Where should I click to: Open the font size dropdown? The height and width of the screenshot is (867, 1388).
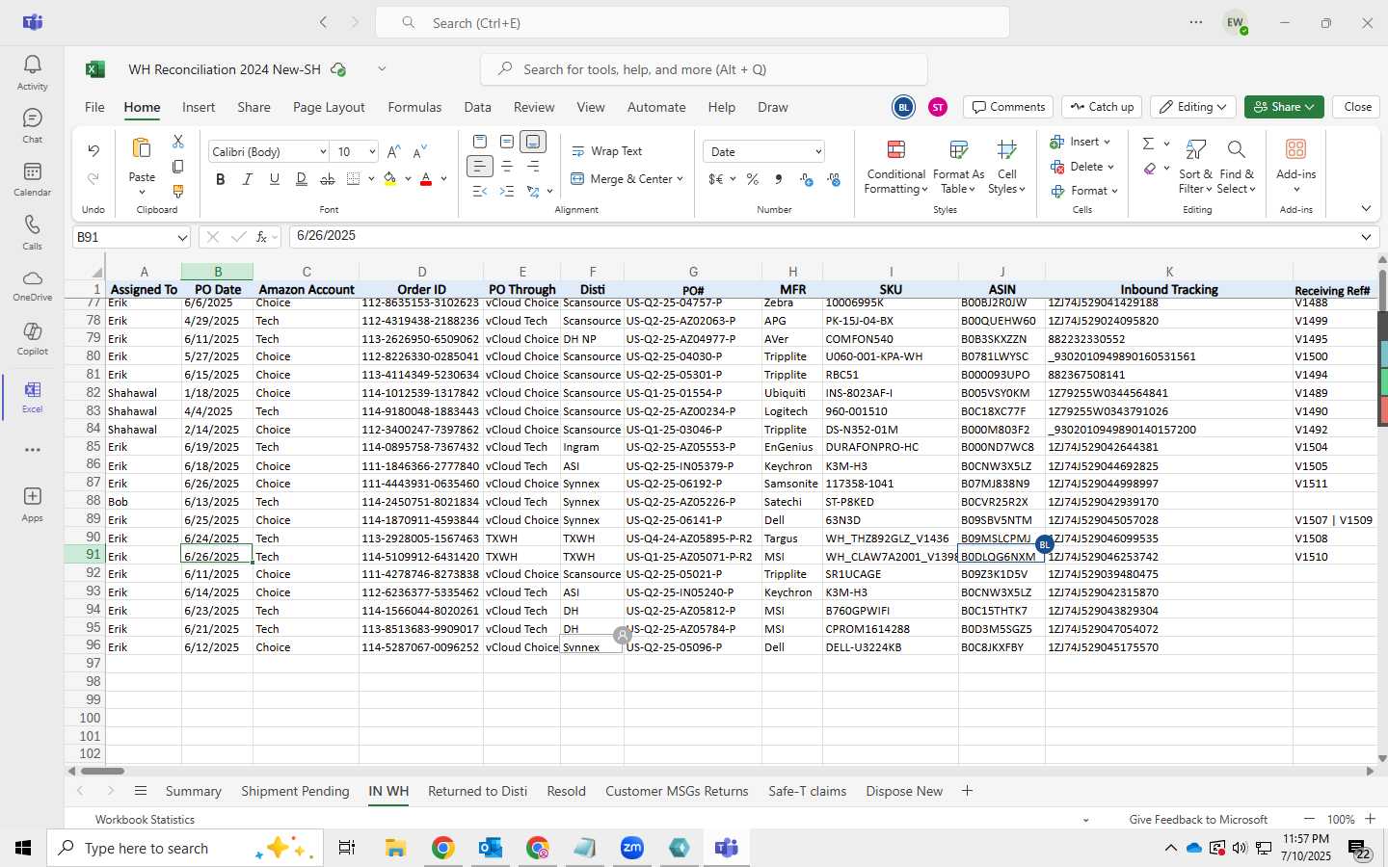pos(371,151)
